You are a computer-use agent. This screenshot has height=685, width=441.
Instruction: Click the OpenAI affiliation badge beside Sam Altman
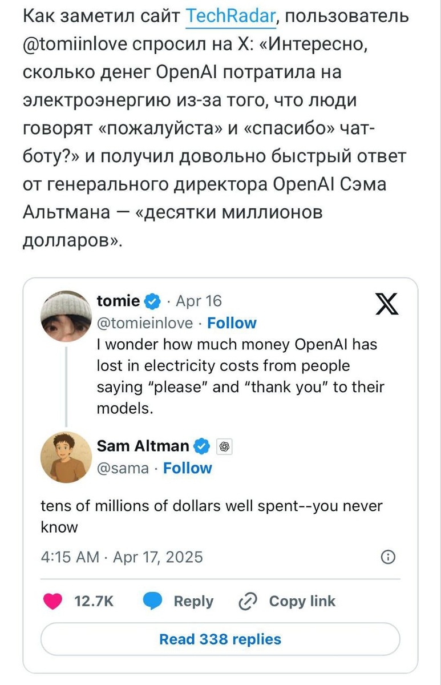point(224,446)
